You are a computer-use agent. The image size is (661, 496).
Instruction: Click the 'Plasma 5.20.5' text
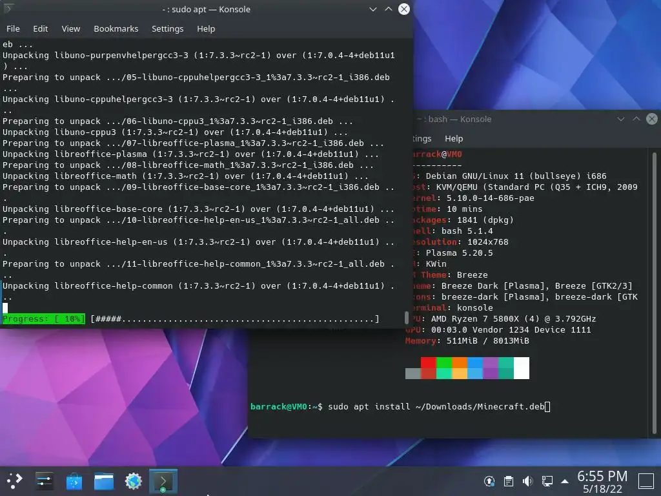coord(459,253)
